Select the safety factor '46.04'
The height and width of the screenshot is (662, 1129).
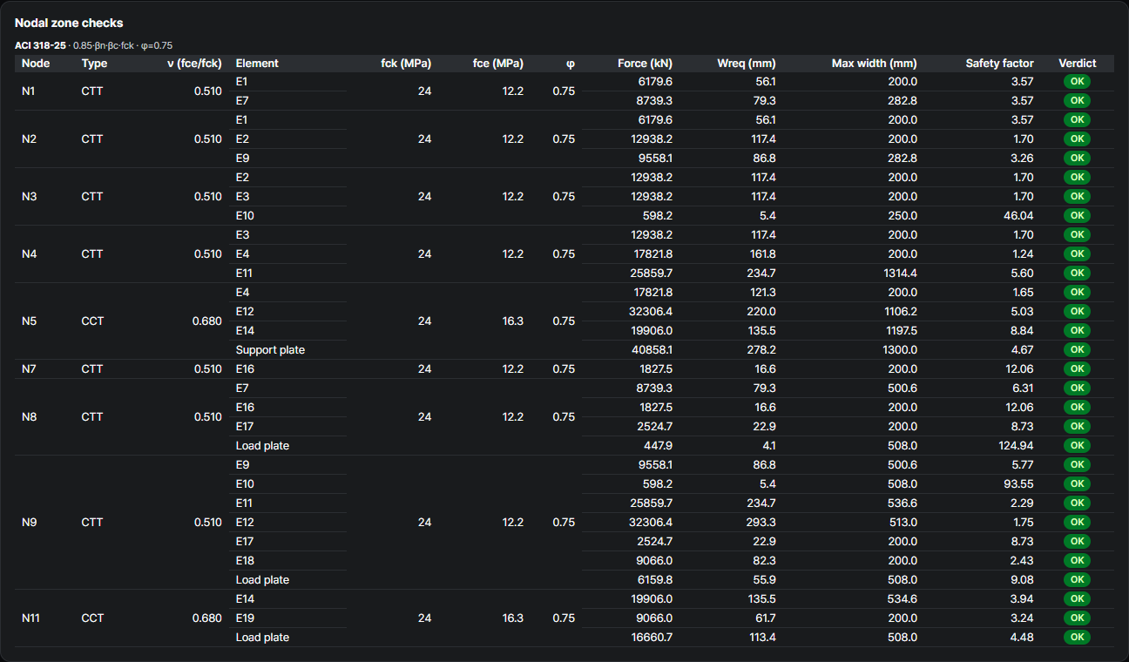1019,215
